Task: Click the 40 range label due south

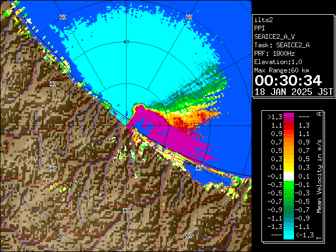Action: (x=126, y=210)
